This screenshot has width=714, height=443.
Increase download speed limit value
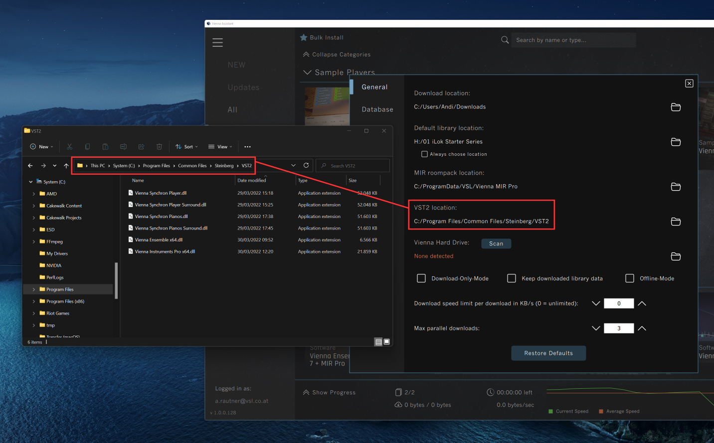tap(642, 303)
